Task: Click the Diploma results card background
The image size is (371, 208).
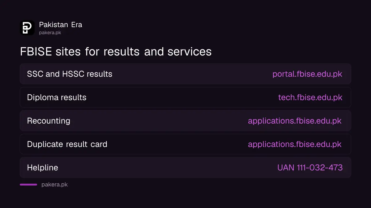Action: click(x=185, y=97)
